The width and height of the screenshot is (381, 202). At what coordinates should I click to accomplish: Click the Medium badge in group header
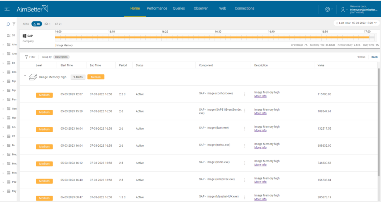(96, 77)
